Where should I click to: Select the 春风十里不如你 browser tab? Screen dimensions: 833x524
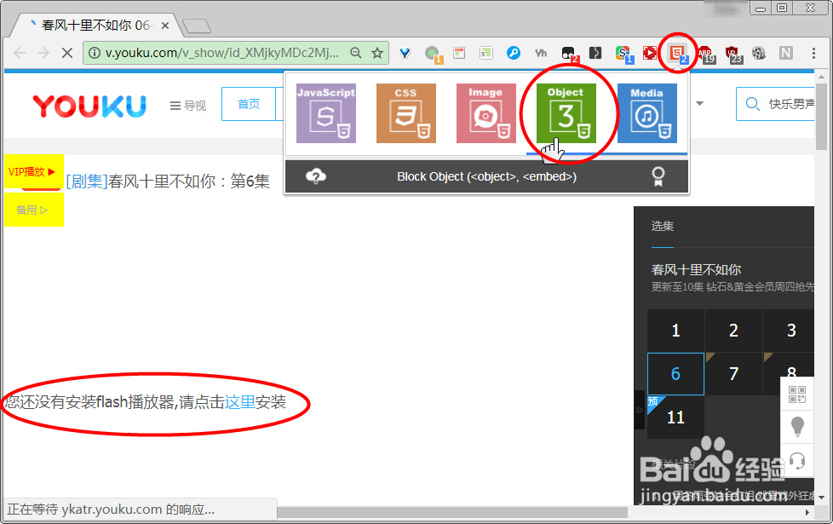coord(95,25)
